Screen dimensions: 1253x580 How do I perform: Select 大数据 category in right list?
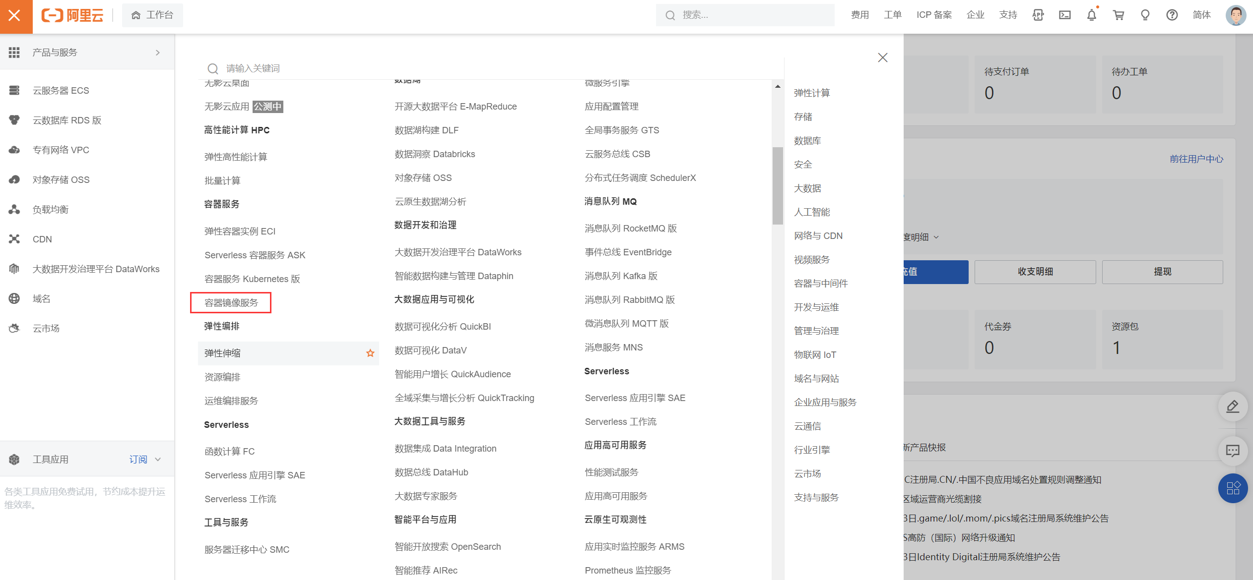[x=807, y=188]
